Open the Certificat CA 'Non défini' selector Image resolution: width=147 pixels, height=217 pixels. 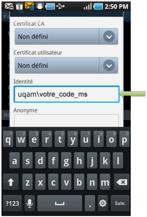click(66, 37)
